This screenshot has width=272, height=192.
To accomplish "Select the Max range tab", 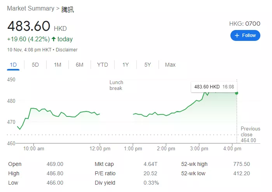I will coord(170,65).
